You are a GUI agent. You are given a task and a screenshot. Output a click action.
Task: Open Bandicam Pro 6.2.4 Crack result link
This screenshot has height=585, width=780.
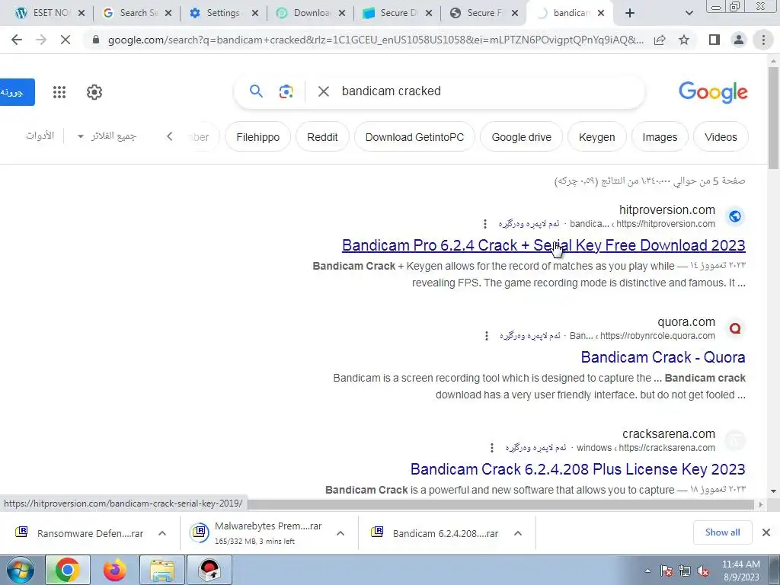[x=544, y=245]
